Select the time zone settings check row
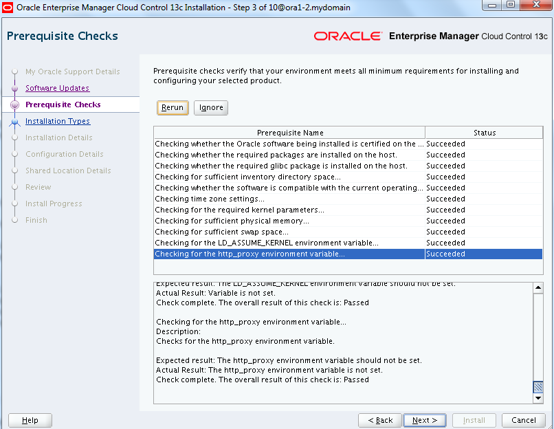Screen dimensions: 554x429 pyautogui.click(x=289, y=199)
